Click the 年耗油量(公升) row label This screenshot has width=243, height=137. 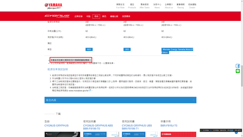[54, 31]
